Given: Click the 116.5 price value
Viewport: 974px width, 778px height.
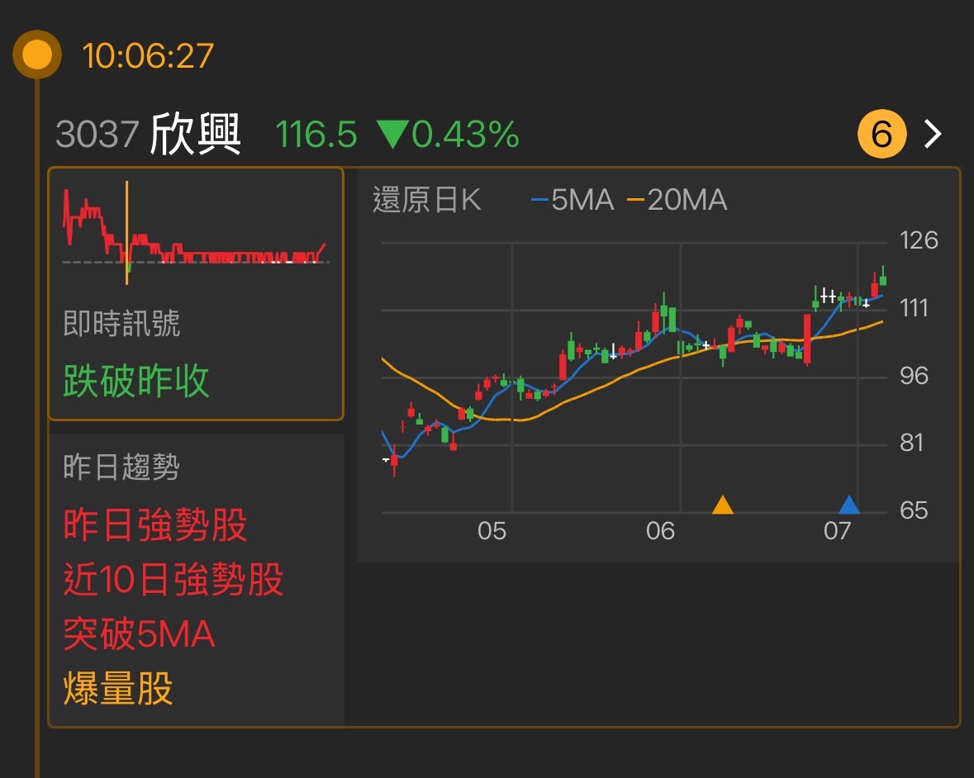Looking at the screenshot, I should pos(316,134).
